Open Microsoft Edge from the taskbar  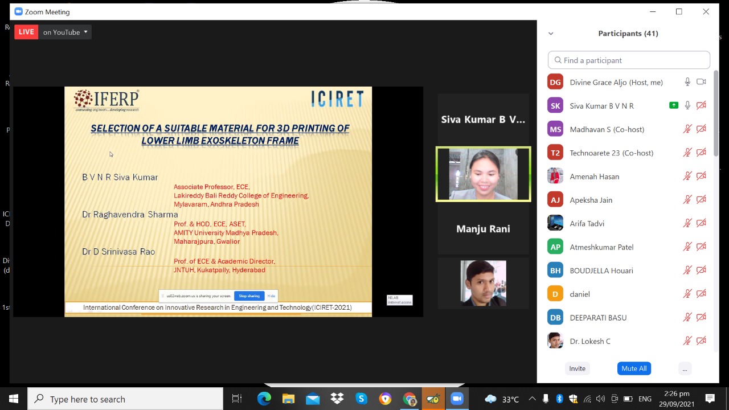(264, 399)
